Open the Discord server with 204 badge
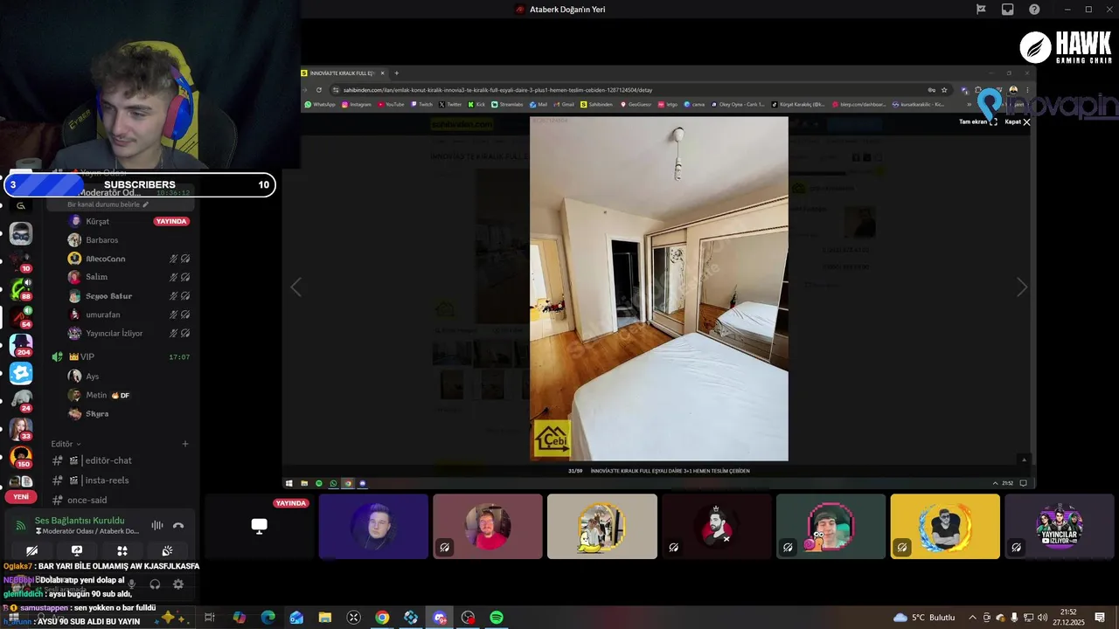Screen dimensions: 1119x629 coord(21,343)
